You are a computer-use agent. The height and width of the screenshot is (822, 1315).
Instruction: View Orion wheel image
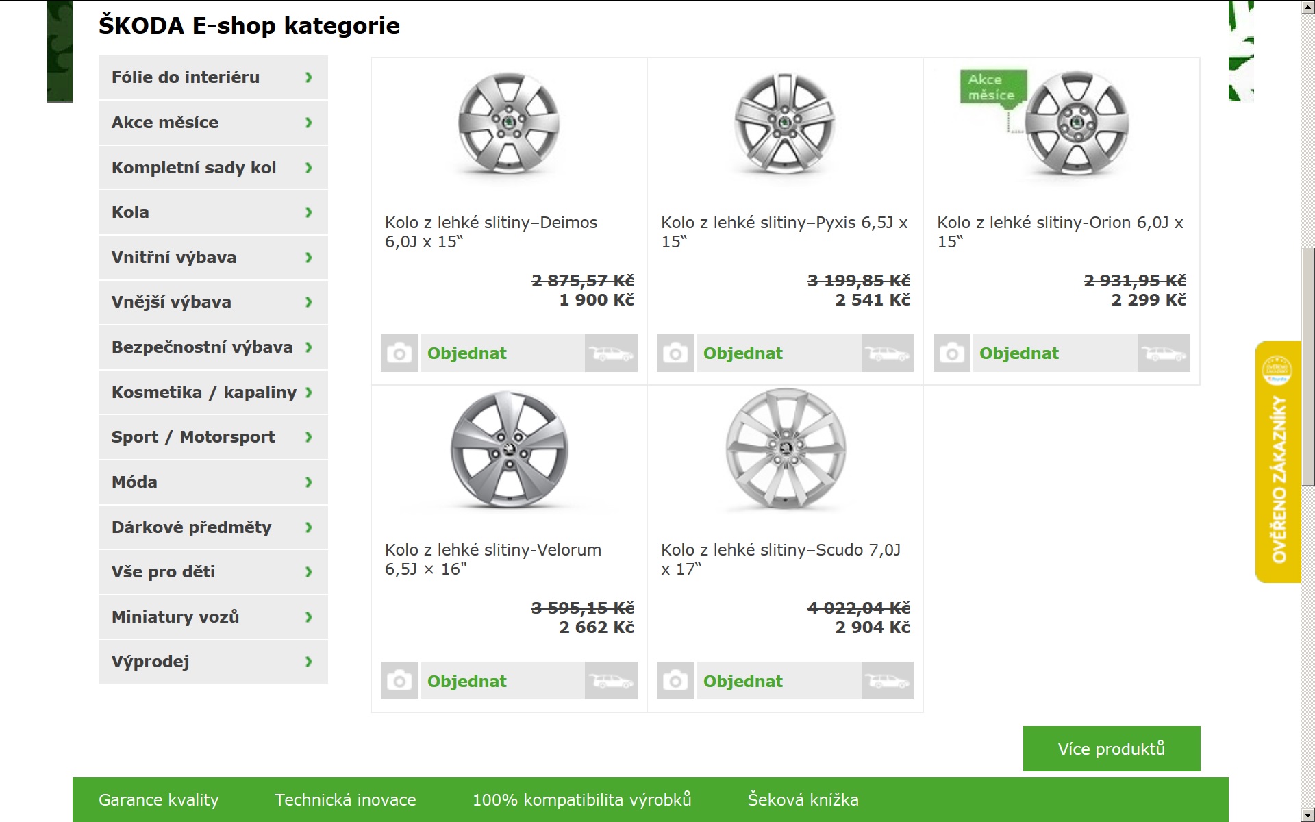[x=1076, y=124]
